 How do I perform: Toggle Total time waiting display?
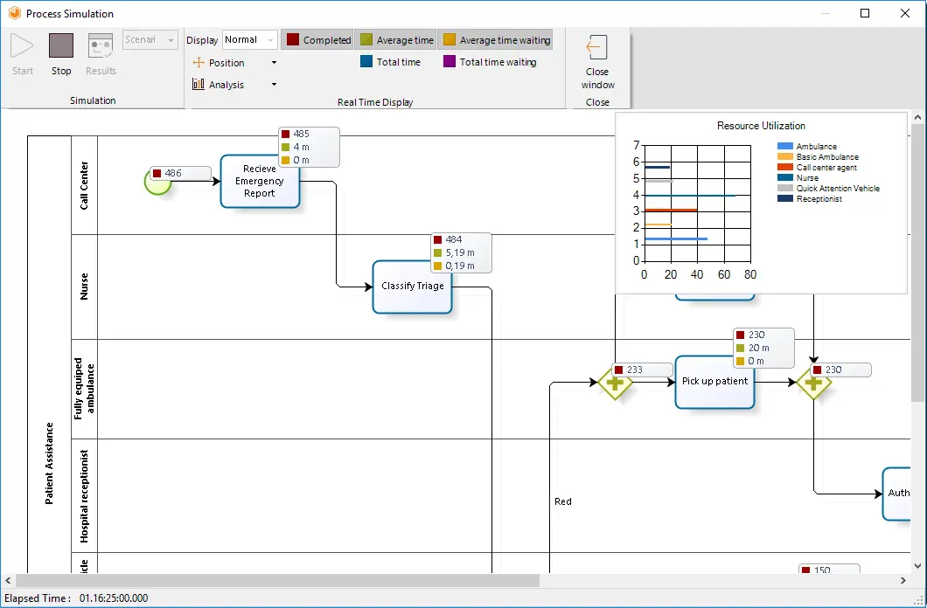coord(490,61)
